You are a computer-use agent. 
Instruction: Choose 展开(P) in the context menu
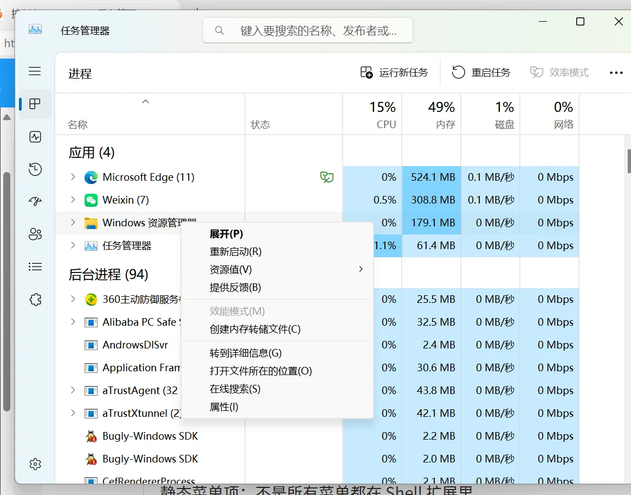tap(277, 234)
